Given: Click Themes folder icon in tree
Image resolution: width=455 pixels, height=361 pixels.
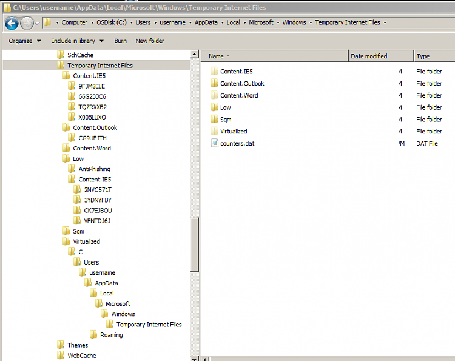Looking at the screenshot, I should coord(61,345).
